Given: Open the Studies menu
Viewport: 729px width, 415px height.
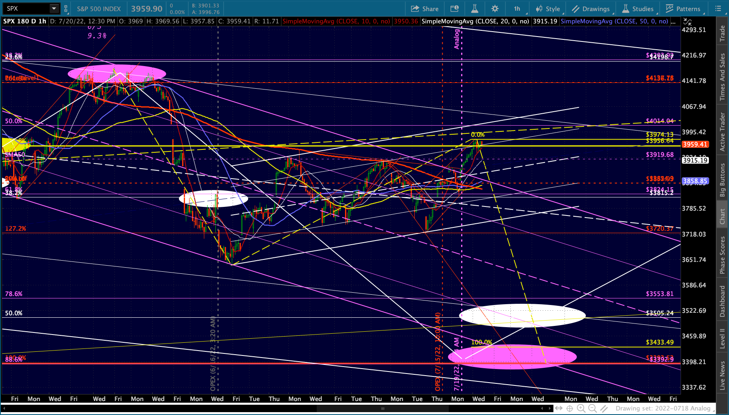Looking at the screenshot, I should pos(638,9).
